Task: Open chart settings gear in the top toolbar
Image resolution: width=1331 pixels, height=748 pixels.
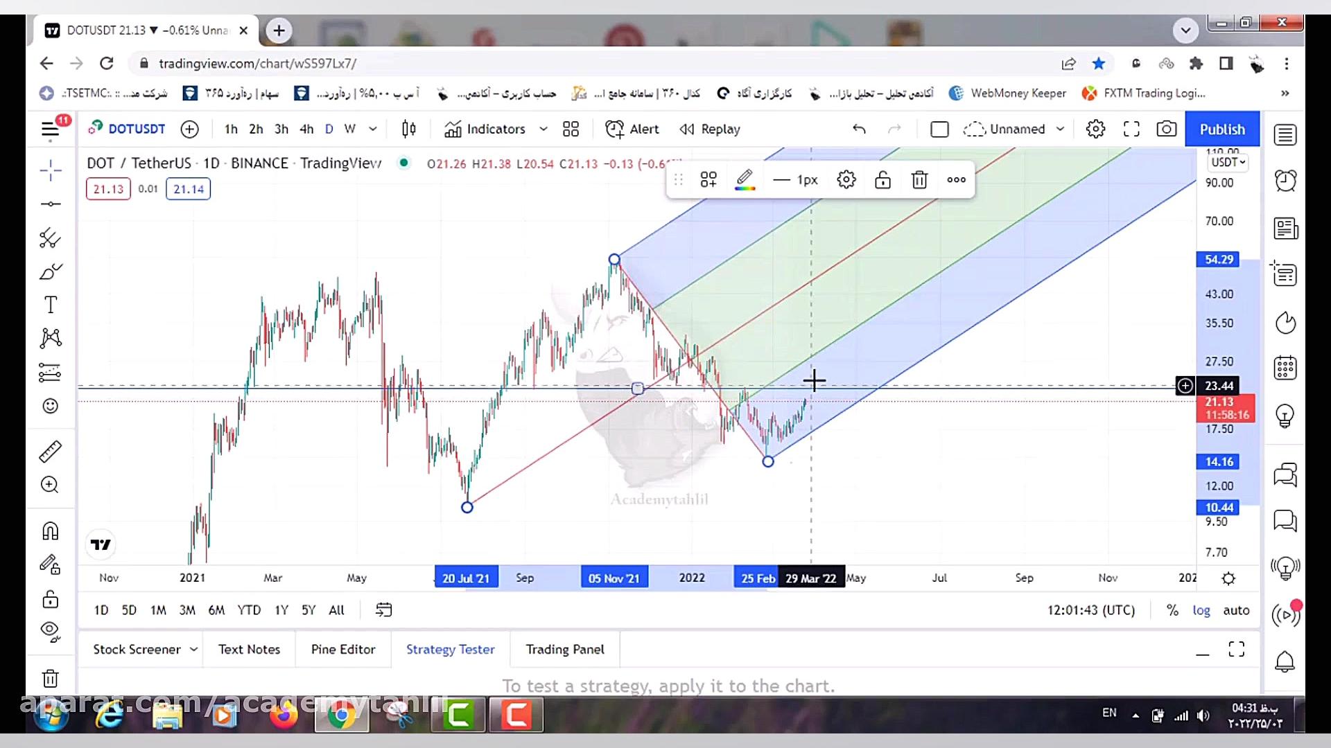Action: coord(1095,130)
